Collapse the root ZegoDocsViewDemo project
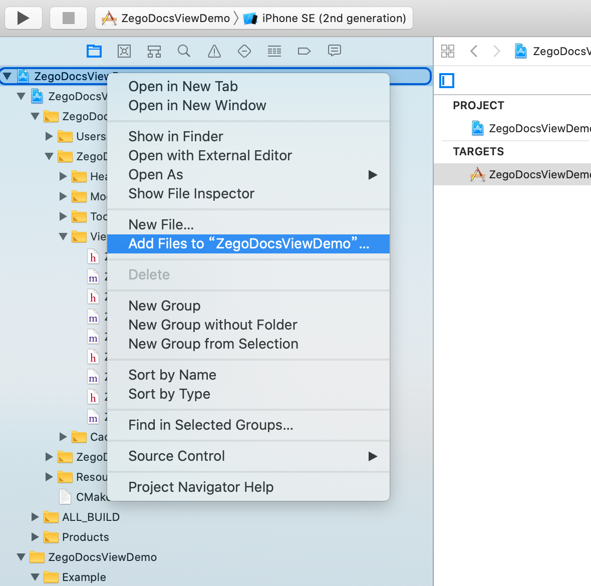Screen dimensions: 591x586 tap(7, 76)
